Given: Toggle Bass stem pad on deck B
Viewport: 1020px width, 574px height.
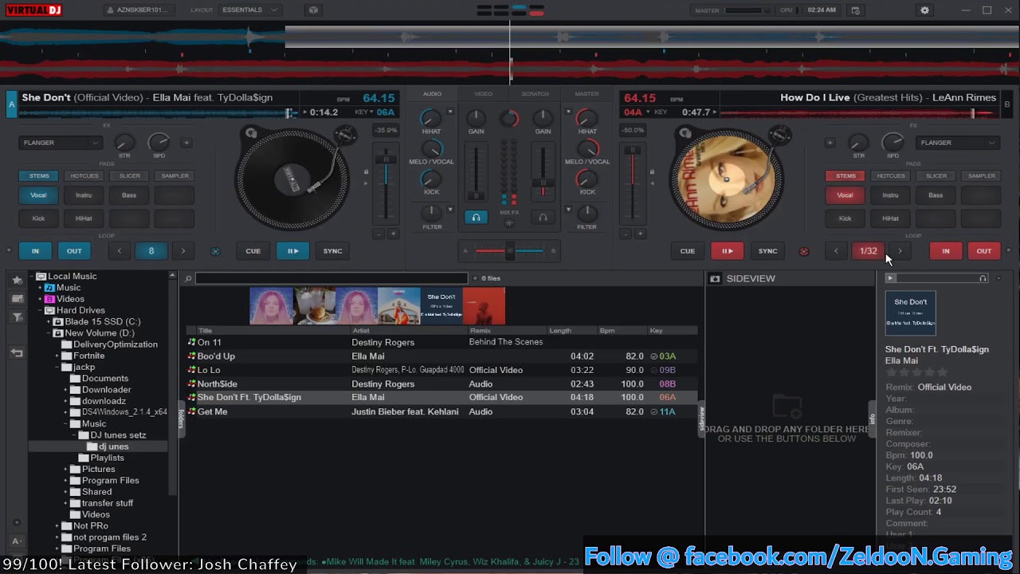Looking at the screenshot, I should tap(936, 195).
